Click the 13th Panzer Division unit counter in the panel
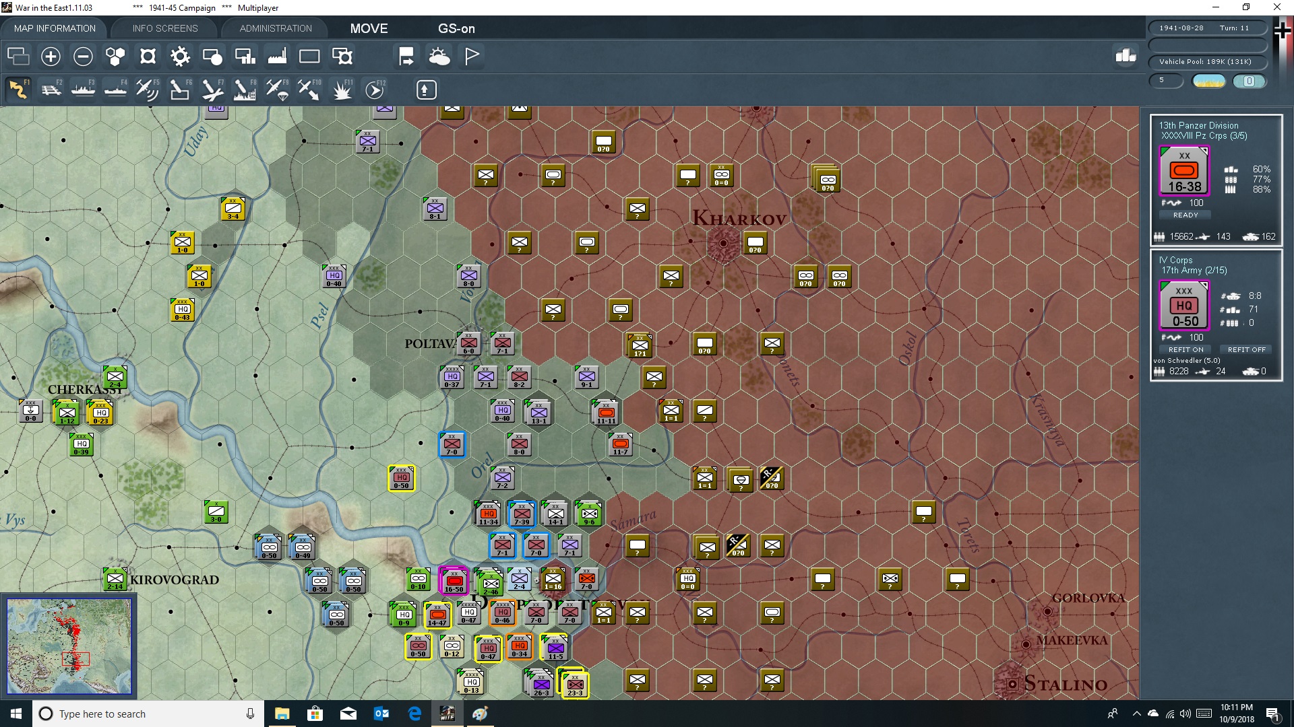 (x=1184, y=171)
